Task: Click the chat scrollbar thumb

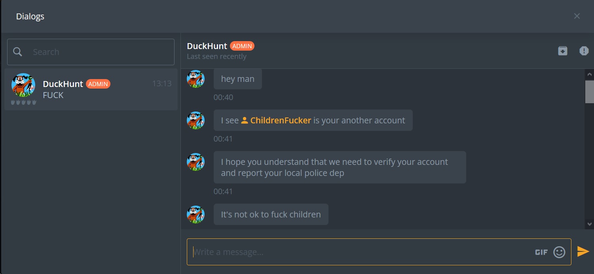Action: pyautogui.click(x=590, y=91)
